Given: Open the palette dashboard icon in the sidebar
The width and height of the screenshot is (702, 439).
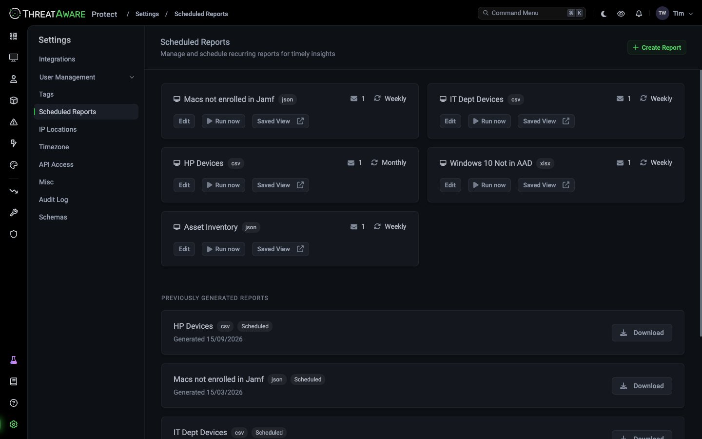Looking at the screenshot, I should coord(14,165).
